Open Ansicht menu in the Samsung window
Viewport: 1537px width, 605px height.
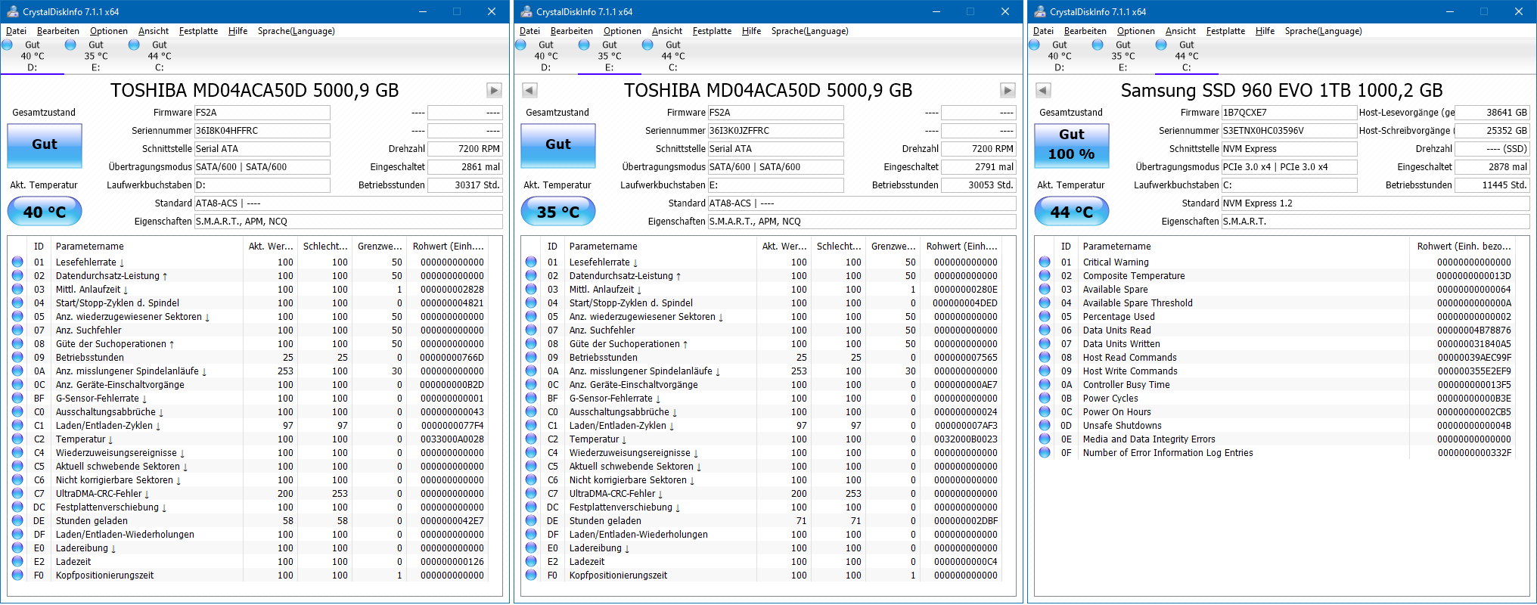(1180, 31)
